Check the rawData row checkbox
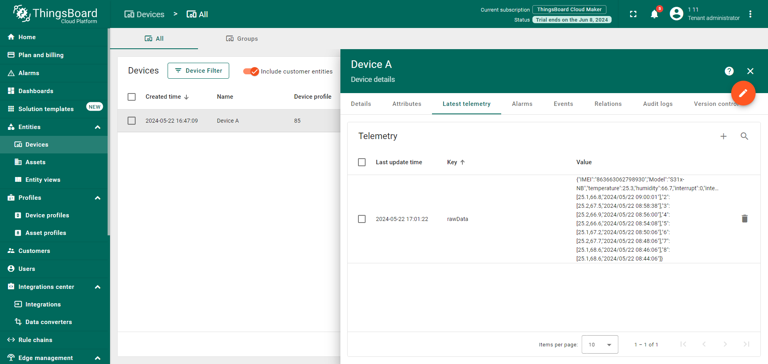Viewport: 768px width, 364px height. point(362,219)
